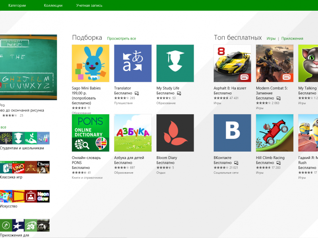Open My Study Life app icon
318x238 pixels.
coord(175,63)
